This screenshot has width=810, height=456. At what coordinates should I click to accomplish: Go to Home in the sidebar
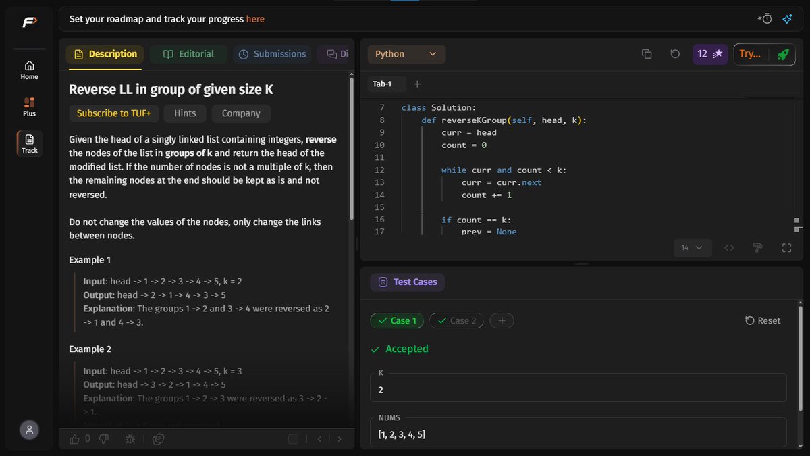click(29, 70)
